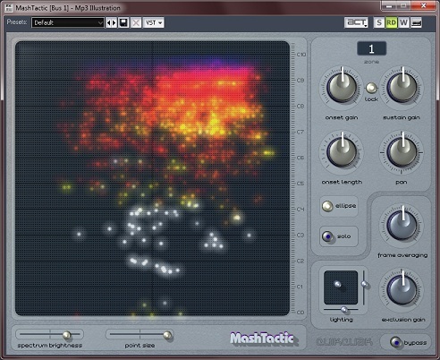
Task: Click the frame averaging knob
Action: pyautogui.click(x=402, y=226)
